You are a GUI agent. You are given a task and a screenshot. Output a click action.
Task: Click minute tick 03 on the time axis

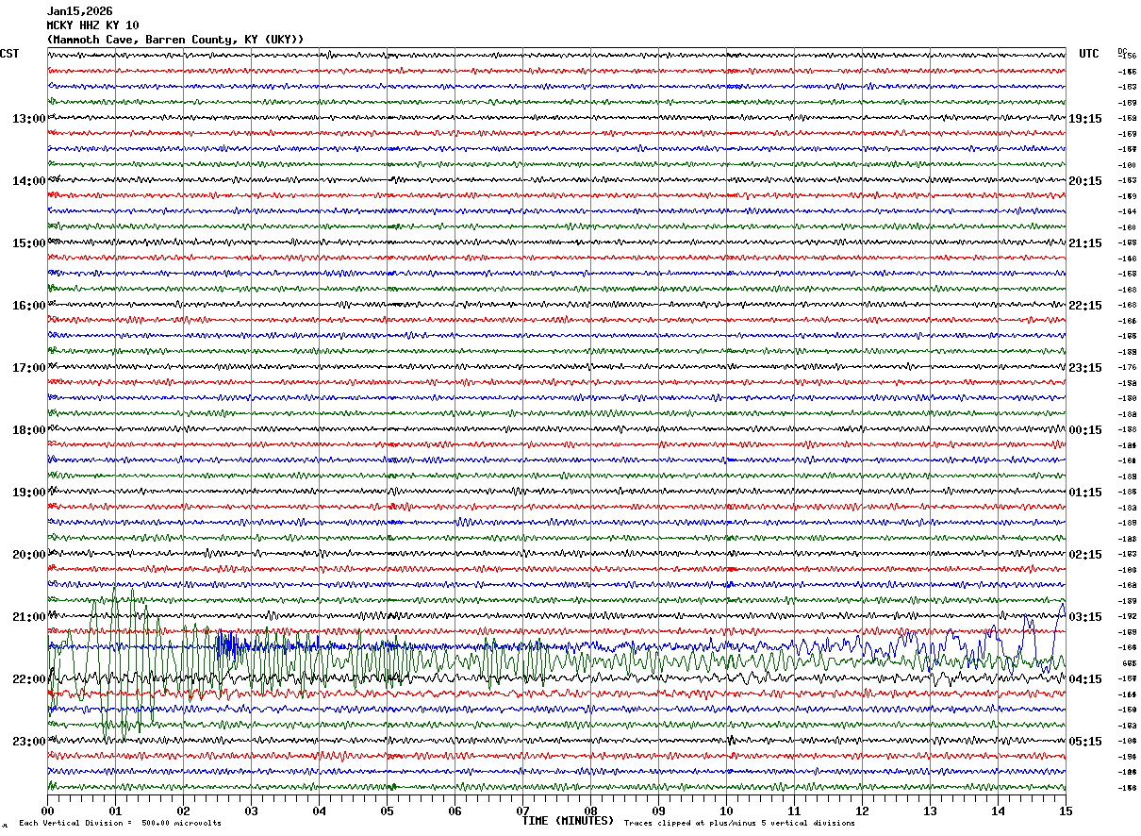pyautogui.click(x=251, y=811)
